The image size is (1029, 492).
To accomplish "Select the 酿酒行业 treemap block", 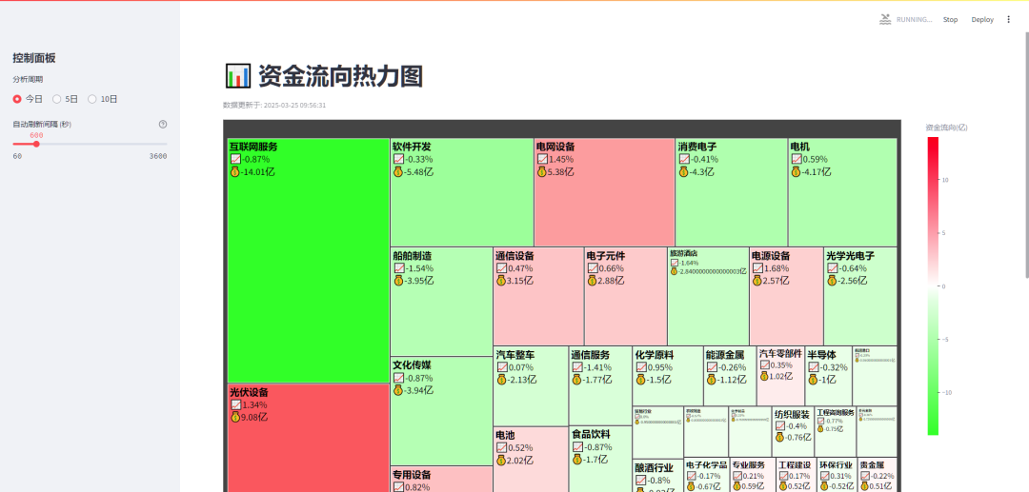I will pyautogui.click(x=658, y=476).
